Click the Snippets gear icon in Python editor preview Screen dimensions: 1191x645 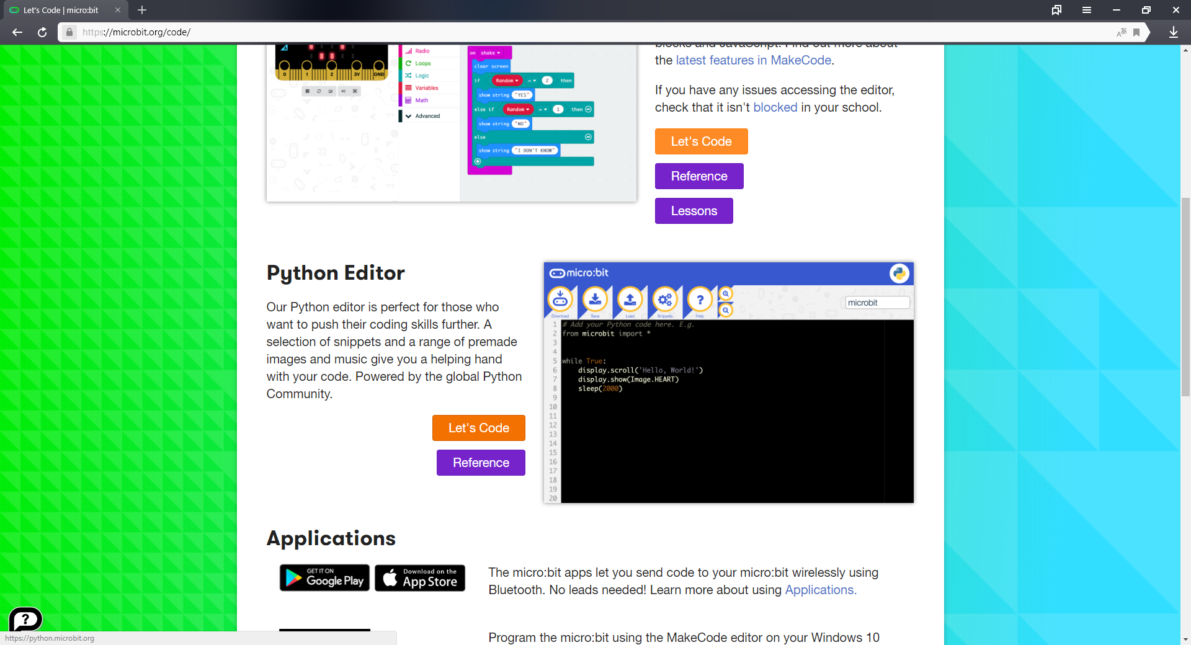click(x=665, y=301)
